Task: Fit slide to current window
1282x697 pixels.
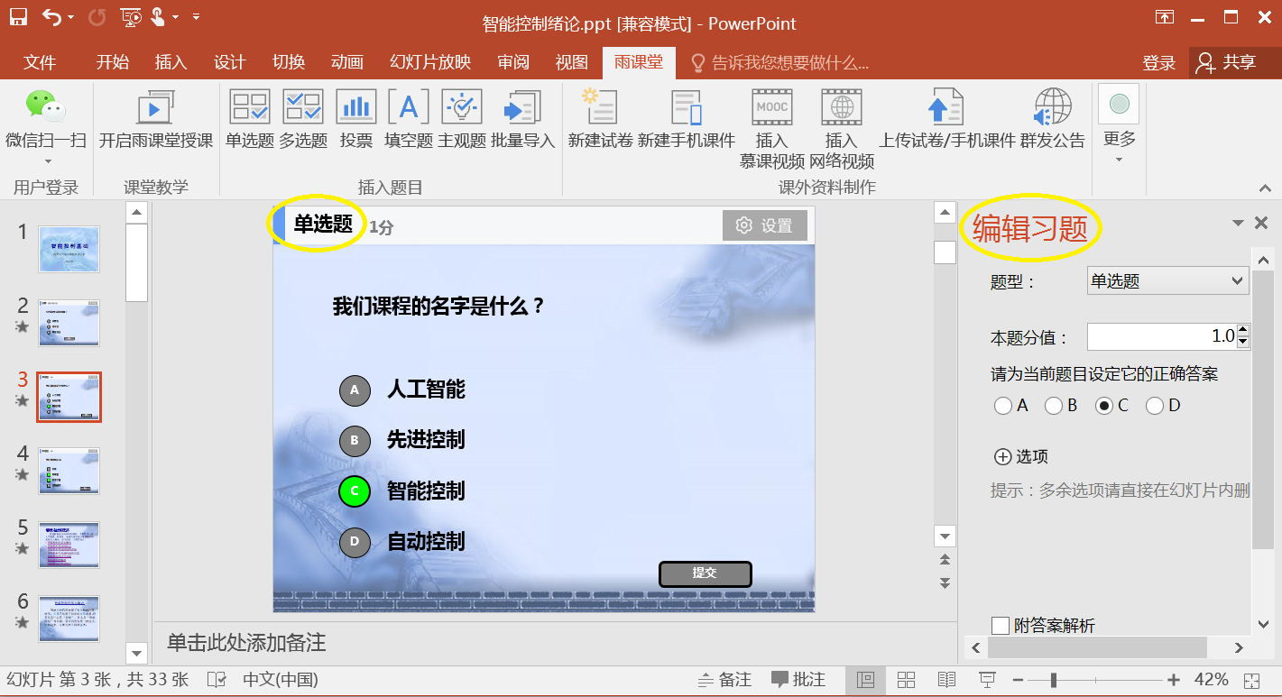Action: (1251, 681)
